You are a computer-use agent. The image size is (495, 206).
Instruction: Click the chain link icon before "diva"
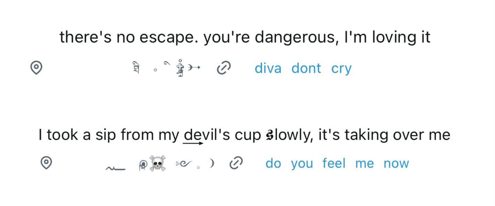click(224, 68)
